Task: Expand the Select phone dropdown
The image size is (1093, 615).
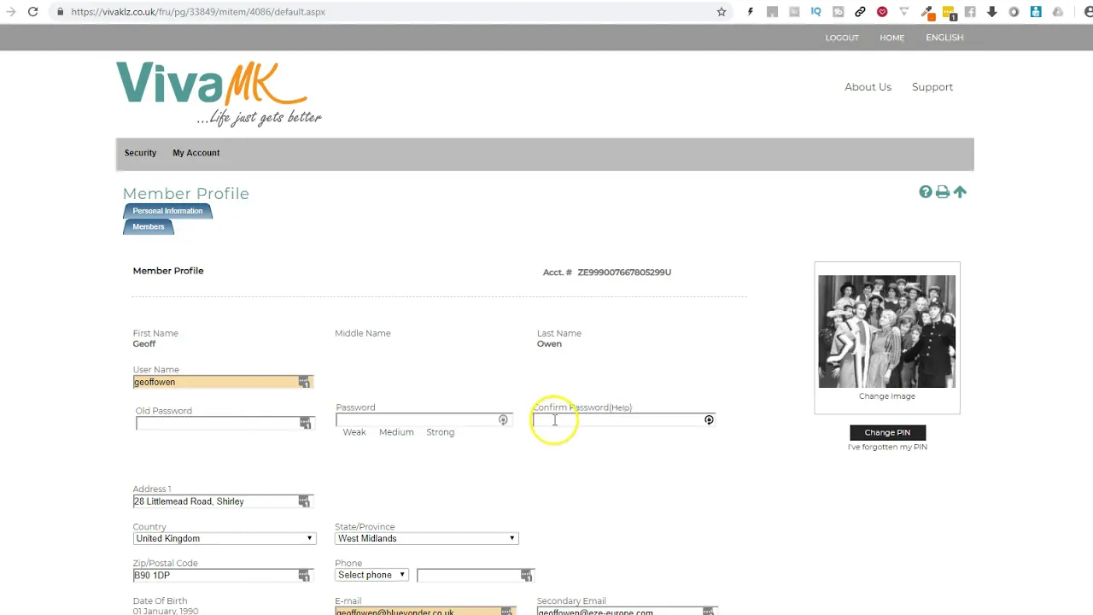Action: 371,575
